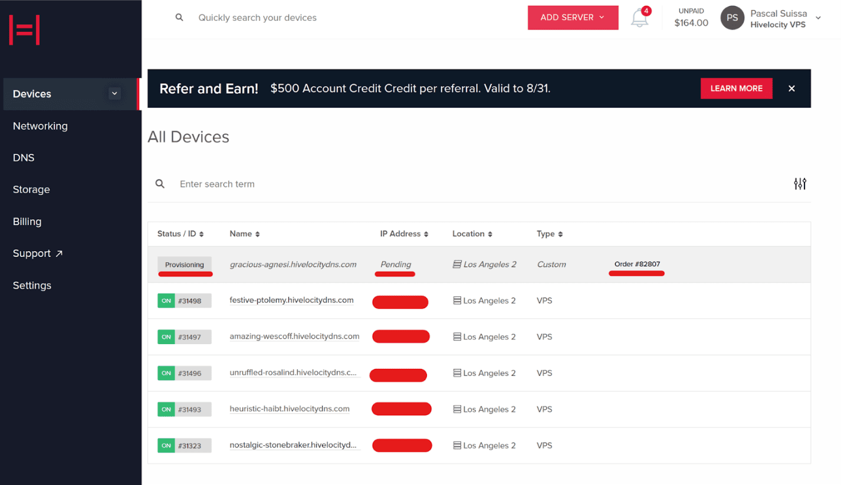This screenshot has height=485, width=841.
Task: Click the ON power badge for device #31323
Action: [166, 446]
